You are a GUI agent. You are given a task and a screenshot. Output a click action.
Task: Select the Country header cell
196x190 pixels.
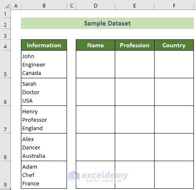tap(174, 45)
